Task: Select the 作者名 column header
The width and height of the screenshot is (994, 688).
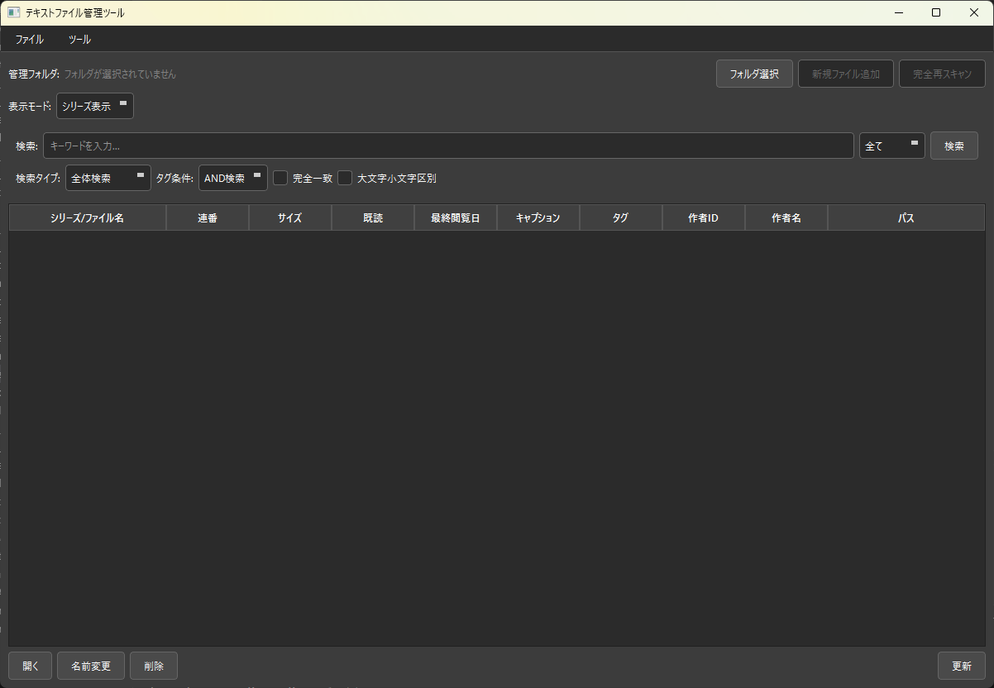Action: [x=786, y=218]
